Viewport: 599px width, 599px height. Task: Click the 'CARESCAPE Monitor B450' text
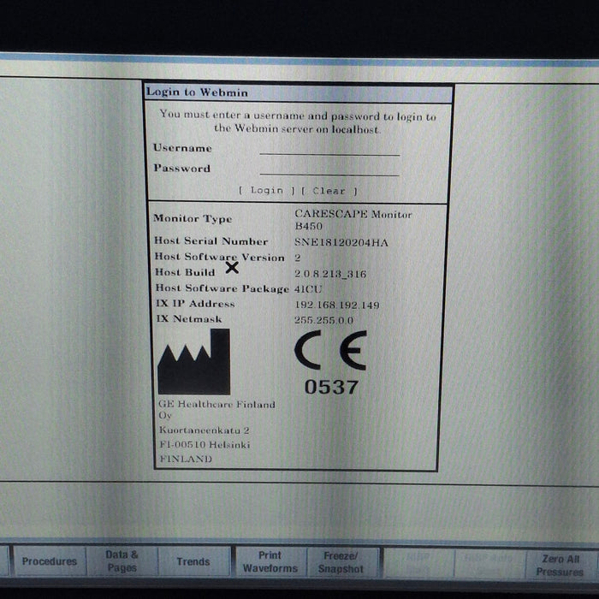(353, 220)
